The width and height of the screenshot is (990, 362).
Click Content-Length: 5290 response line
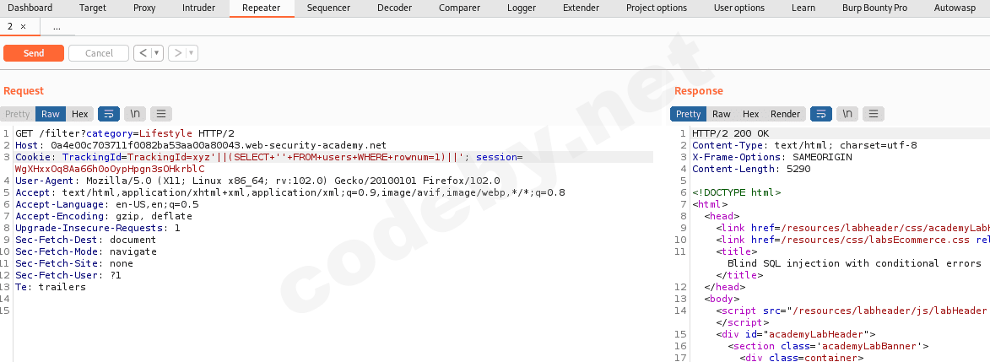click(x=751, y=170)
